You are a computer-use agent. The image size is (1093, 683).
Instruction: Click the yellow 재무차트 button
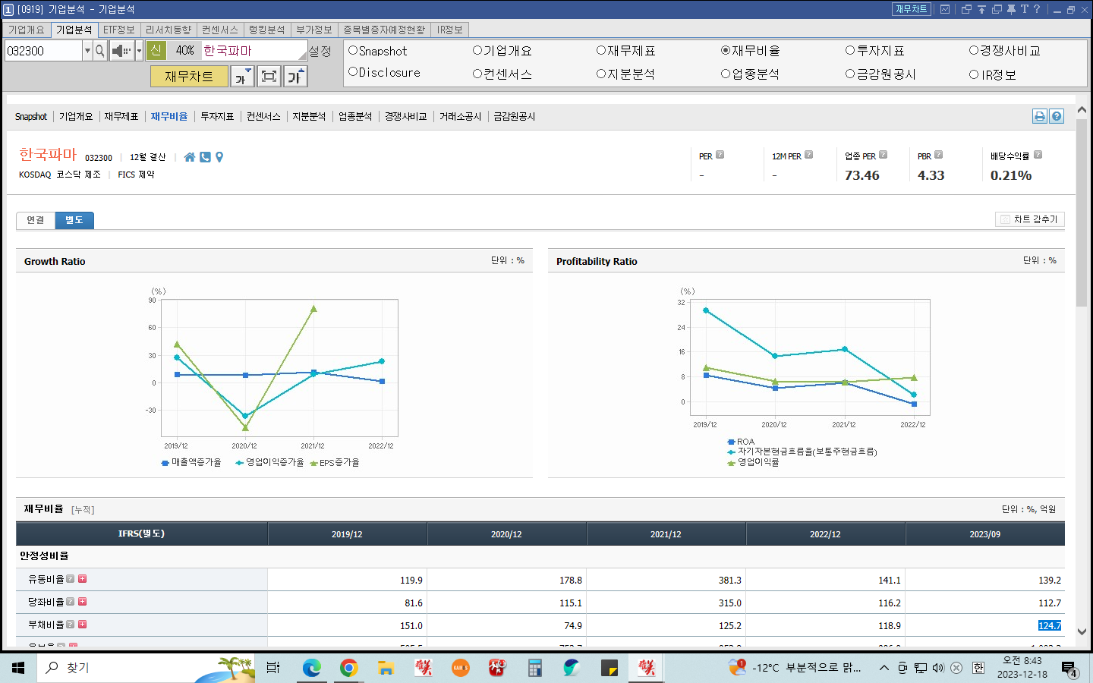coord(189,76)
